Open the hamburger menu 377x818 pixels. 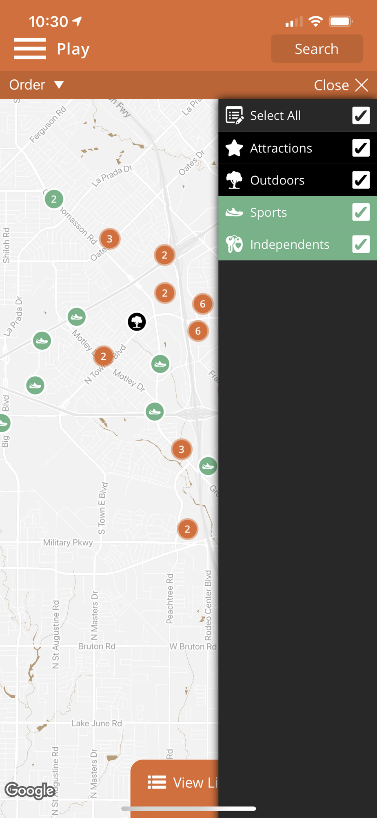(30, 49)
